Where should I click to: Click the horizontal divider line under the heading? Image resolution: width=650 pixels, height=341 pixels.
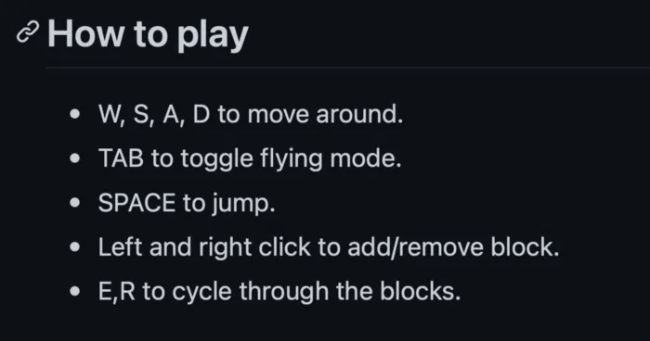coord(348,67)
